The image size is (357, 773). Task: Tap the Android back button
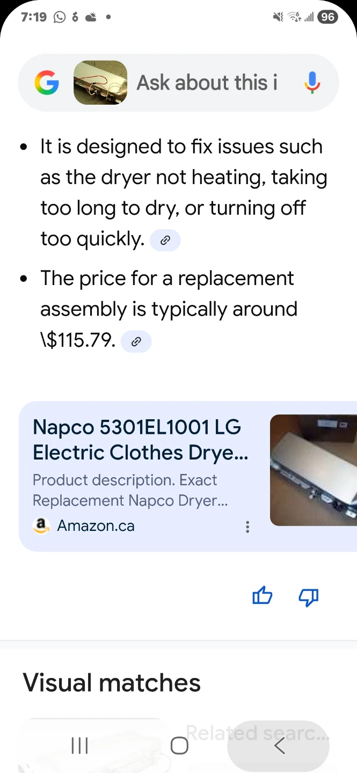tap(279, 745)
